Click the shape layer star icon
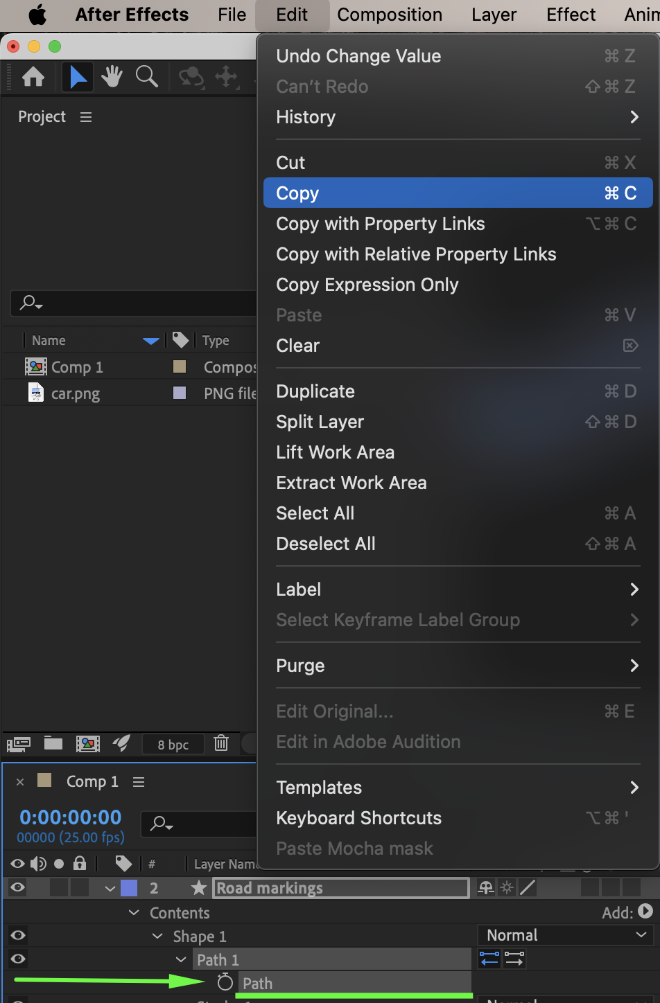Image resolution: width=660 pixels, height=1003 pixels. 199,887
